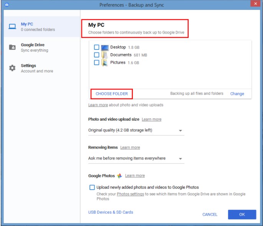Click the Settings gear icon in sidebar
This screenshot has width=263, height=226.
point(12,68)
